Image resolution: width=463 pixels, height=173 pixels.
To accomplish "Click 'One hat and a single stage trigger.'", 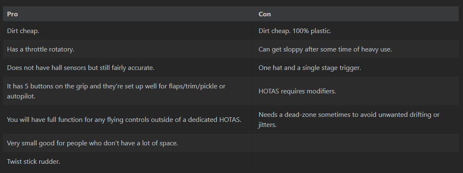I will tap(310, 68).
